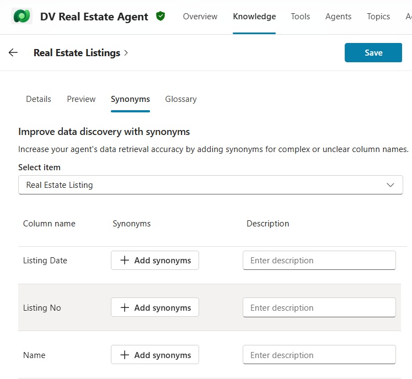Image resolution: width=412 pixels, height=379 pixels.
Task: Go back using the left arrow icon
Action: (13, 53)
